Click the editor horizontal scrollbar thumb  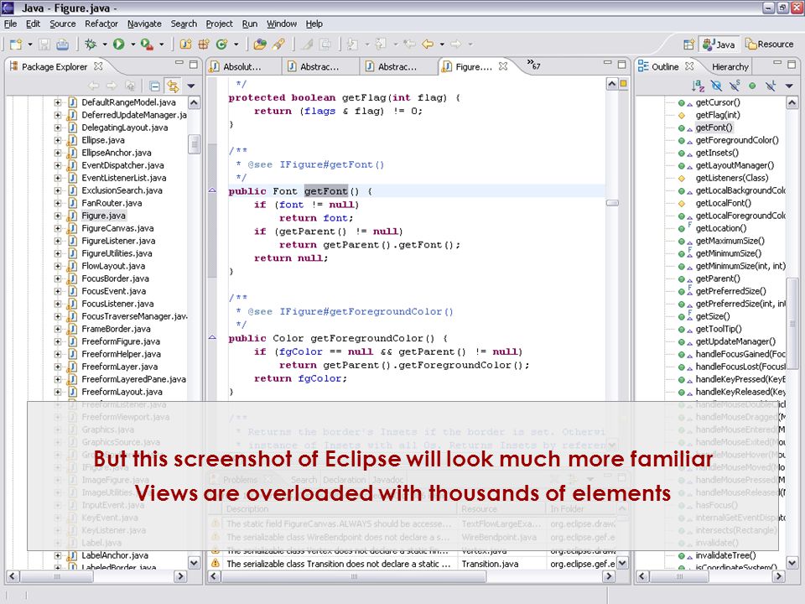354,576
